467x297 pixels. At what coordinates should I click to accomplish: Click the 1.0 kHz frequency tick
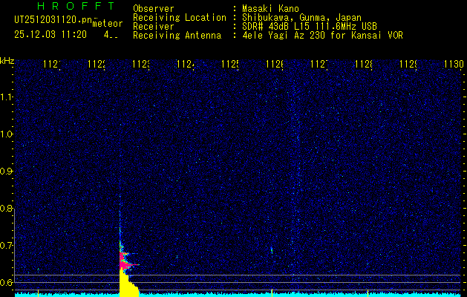point(7,134)
